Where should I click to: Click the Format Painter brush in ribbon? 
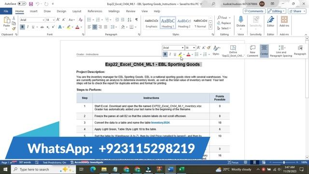pyautogui.click(x=14, y=29)
